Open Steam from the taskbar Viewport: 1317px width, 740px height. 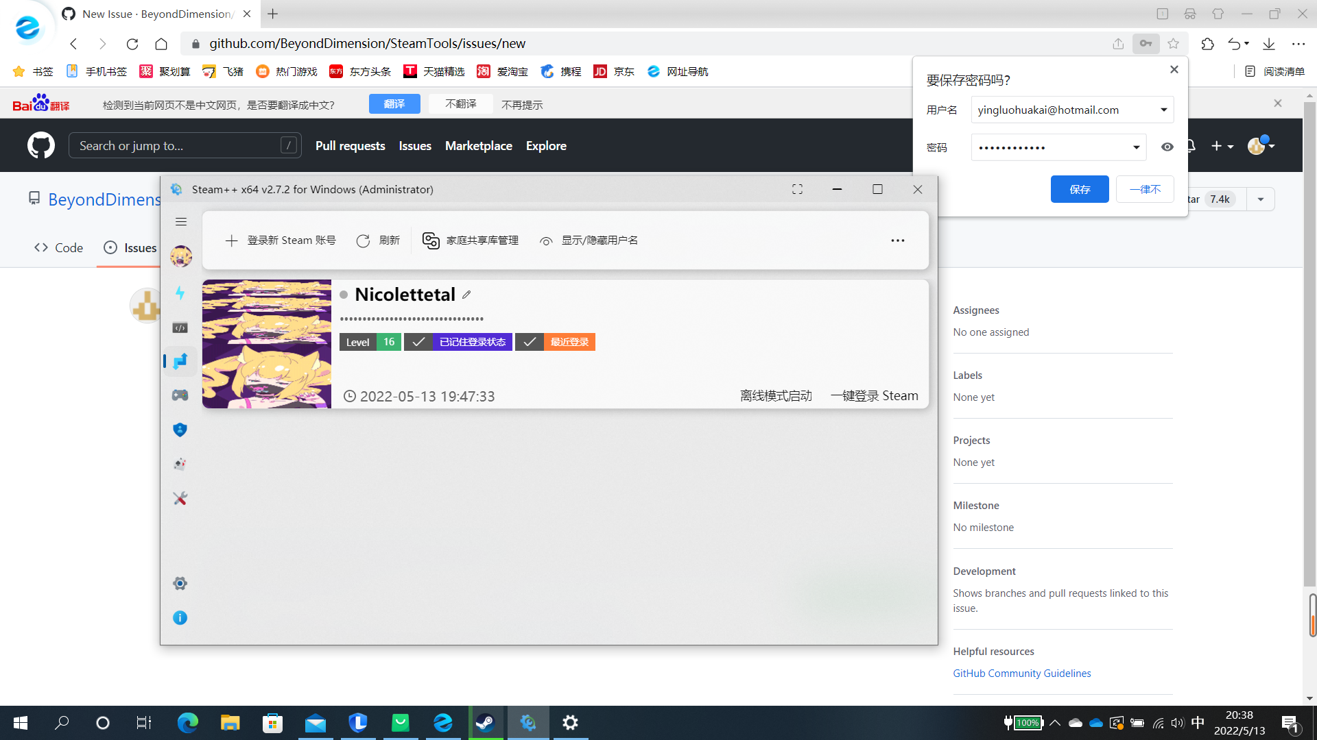[x=486, y=723]
